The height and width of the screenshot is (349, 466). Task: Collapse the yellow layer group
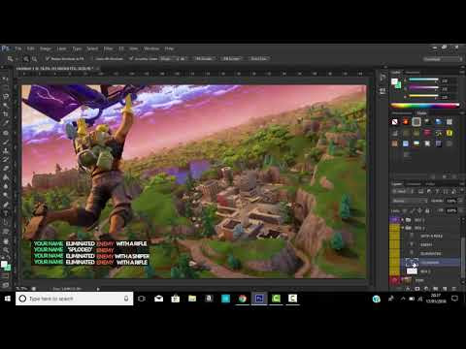(x=403, y=228)
